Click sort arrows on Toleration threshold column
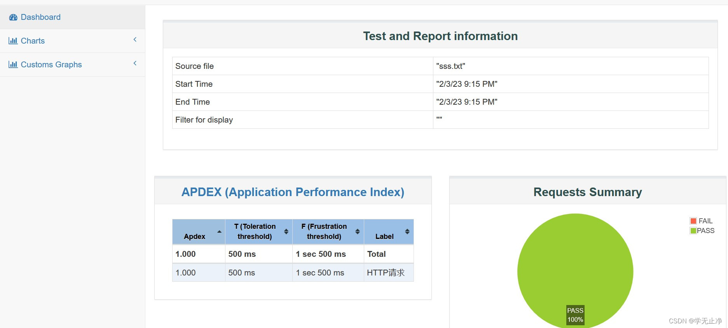Image resolution: width=728 pixels, height=328 pixels. (x=286, y=232)
